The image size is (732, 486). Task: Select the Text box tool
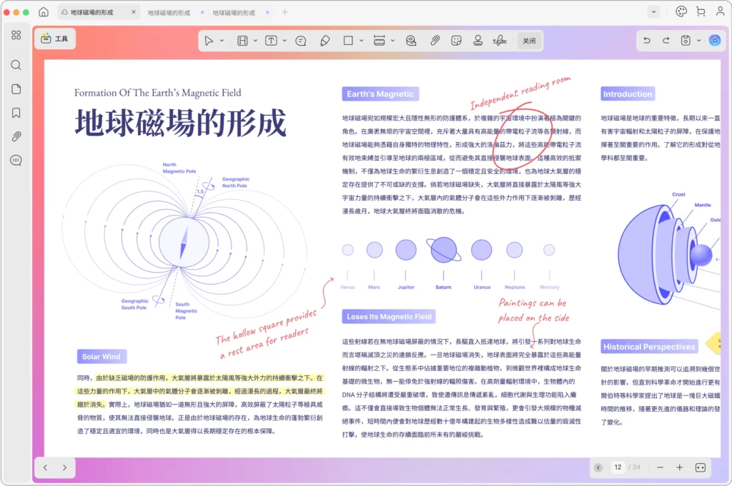click(x=272, y=40)
